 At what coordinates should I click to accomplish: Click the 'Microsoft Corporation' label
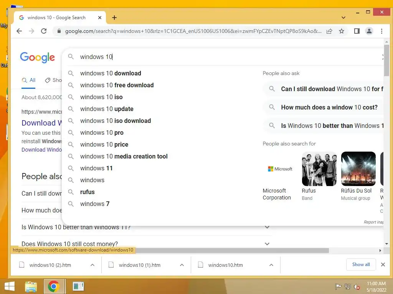coord(277,194)
